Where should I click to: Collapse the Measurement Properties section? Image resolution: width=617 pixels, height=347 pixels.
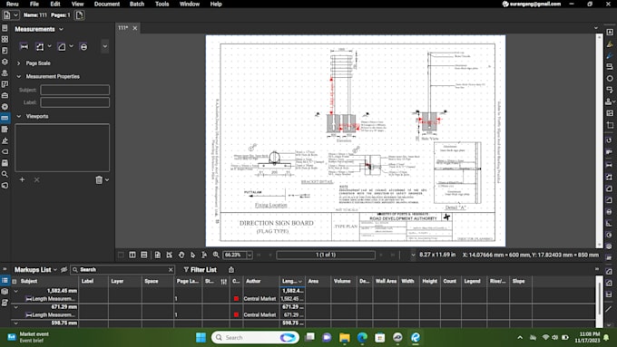(18, 76)
